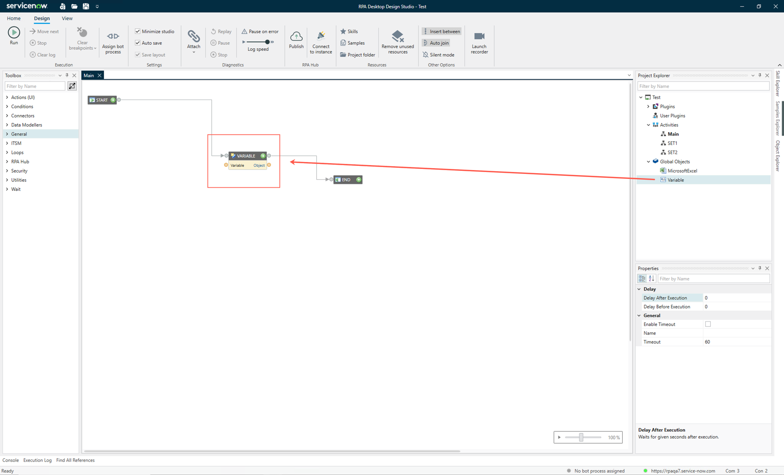Viewport: 784px width, 475px height.
Task: Click Pause on error warning icon
Action: (244, 31)
